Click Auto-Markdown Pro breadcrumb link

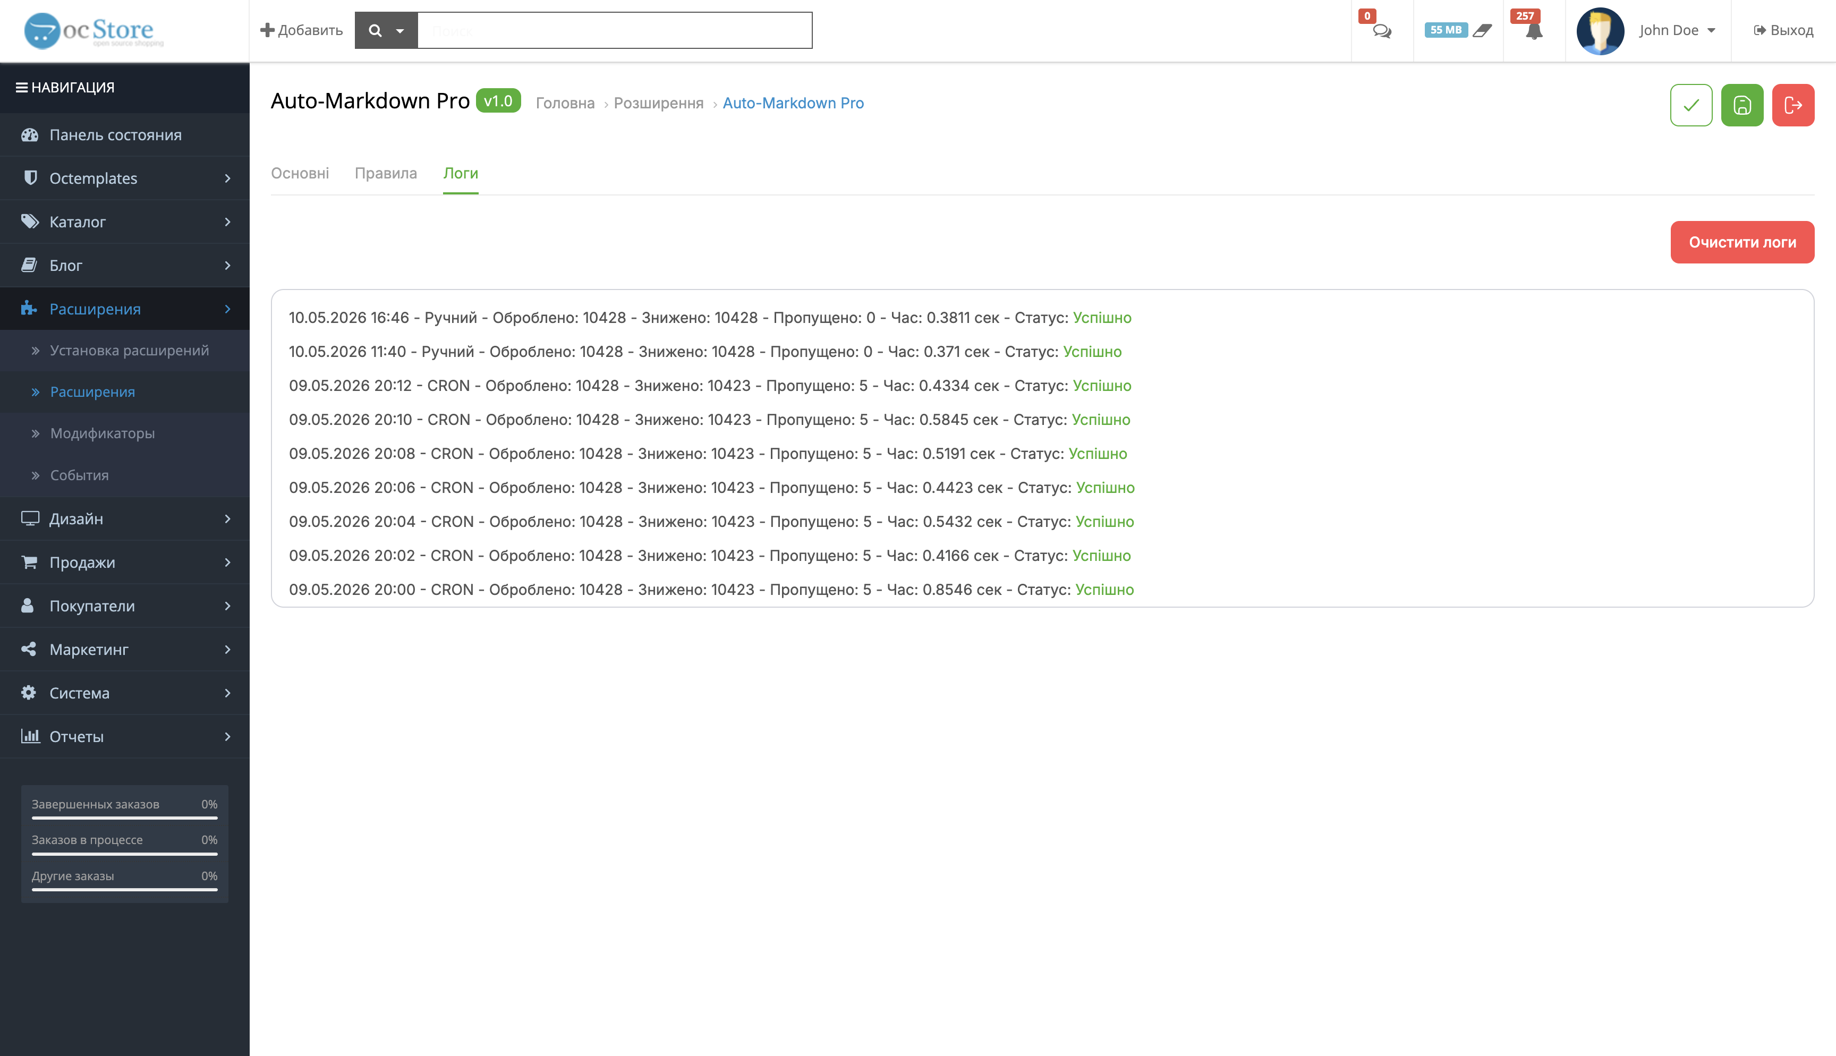793,103
